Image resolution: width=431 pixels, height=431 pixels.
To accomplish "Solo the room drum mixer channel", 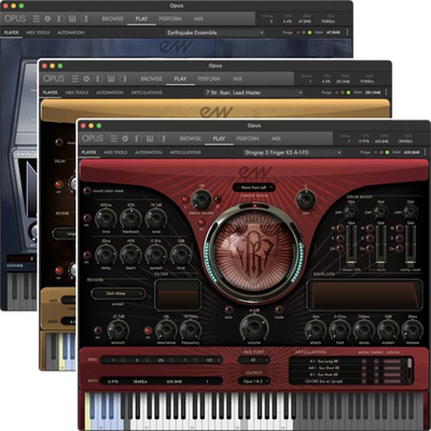I will pos(370,238).
